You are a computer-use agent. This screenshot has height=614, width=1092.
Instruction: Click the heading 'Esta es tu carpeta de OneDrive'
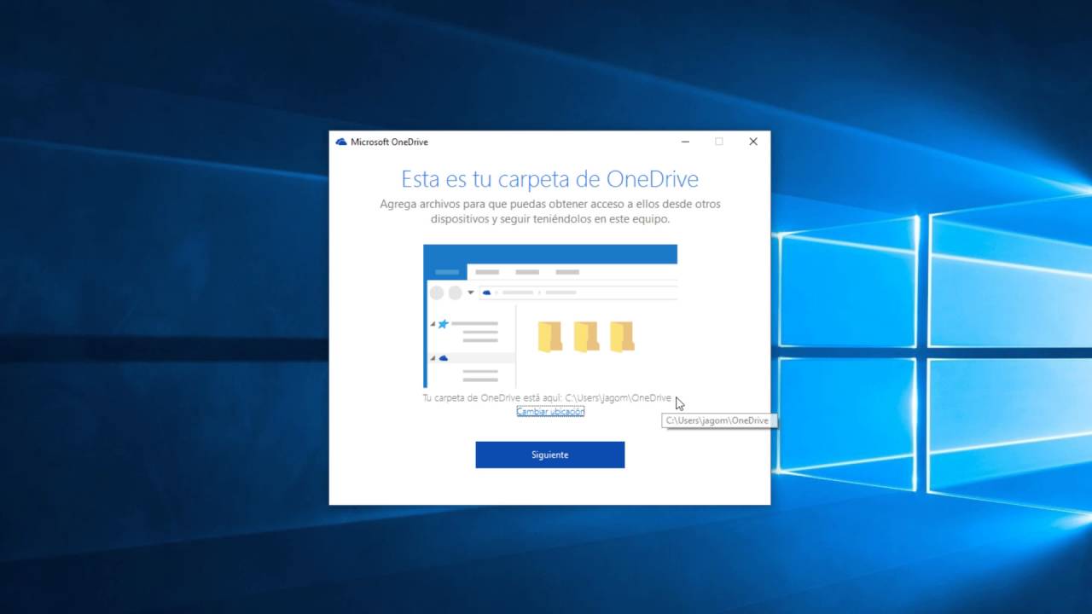[x=549, y=179]
